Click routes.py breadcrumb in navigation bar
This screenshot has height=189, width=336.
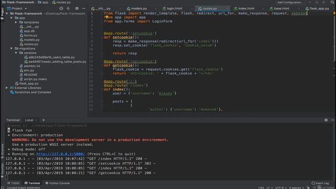(61, 2)
